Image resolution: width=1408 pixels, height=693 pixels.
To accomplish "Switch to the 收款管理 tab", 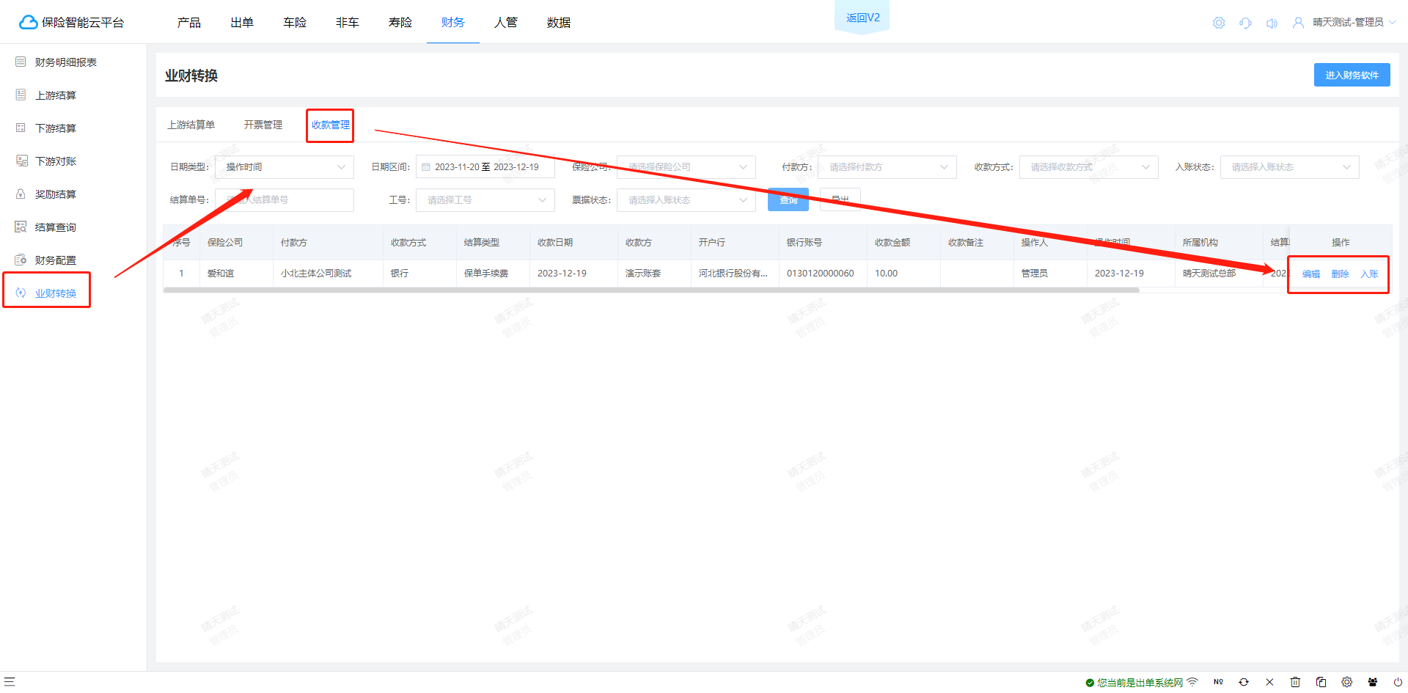I will coord(331,125).
